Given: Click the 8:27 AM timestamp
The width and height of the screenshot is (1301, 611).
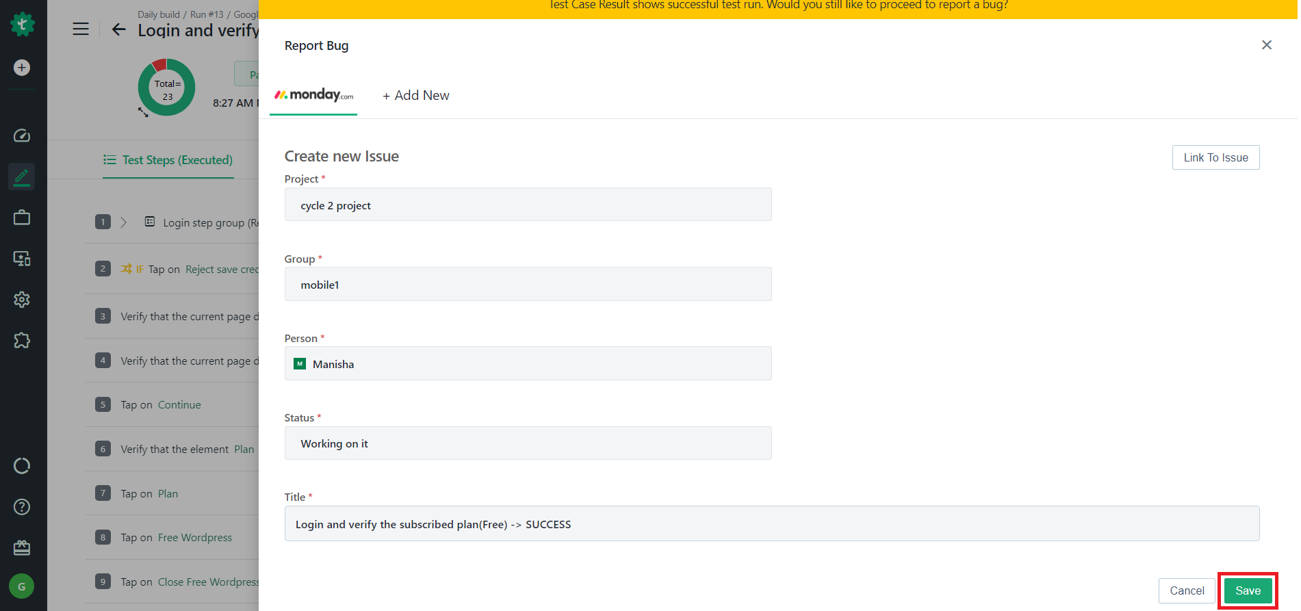Looking at the screenshot, I should 233,103.
